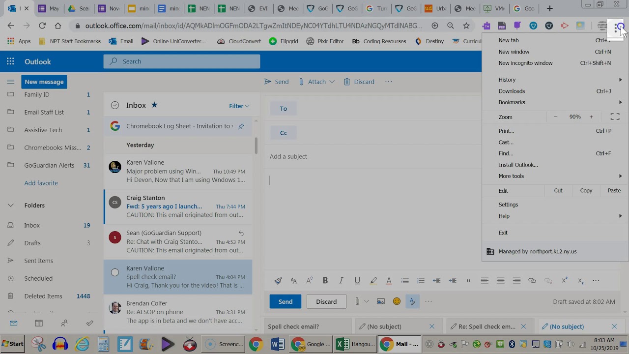Image resolution: width=629 pixels, height=354 pixels.
Task: Toggle the Select all messages circle
Action: [115, 105]
